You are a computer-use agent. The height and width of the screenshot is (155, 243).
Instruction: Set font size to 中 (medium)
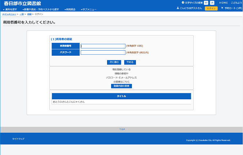[x=206, y=3]
